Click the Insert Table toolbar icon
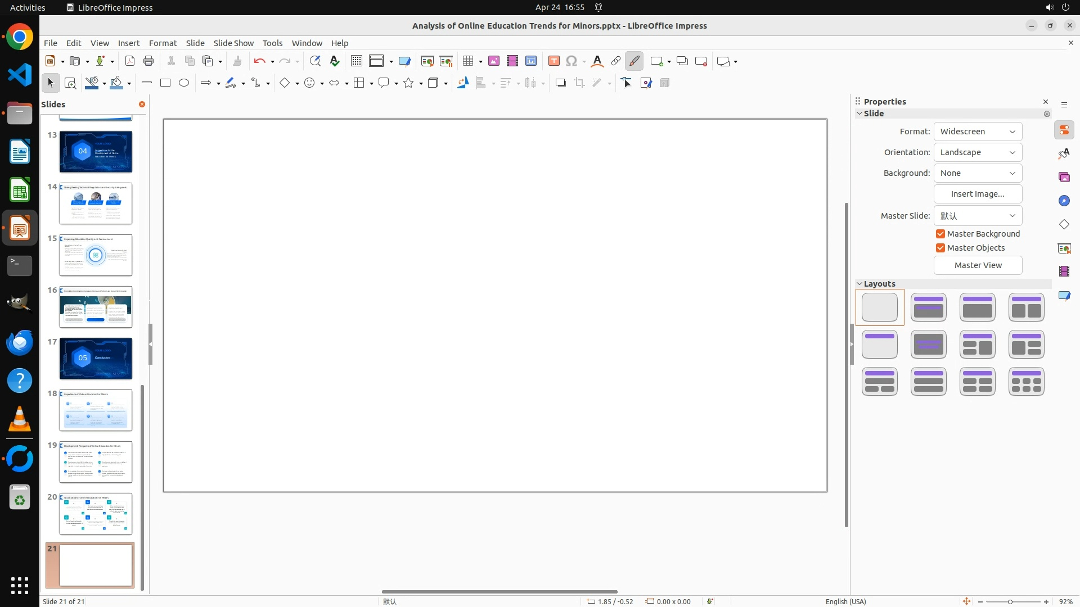The width and height of the screenshot is (1080, 607). (467, 61)
